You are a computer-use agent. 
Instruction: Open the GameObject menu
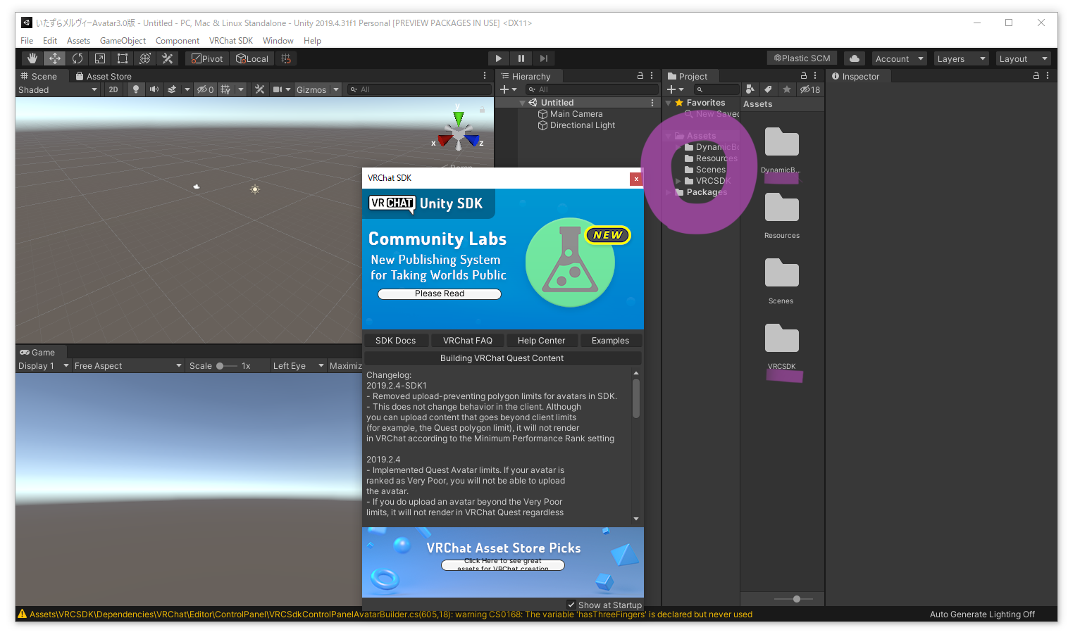[x=123, y=41]
